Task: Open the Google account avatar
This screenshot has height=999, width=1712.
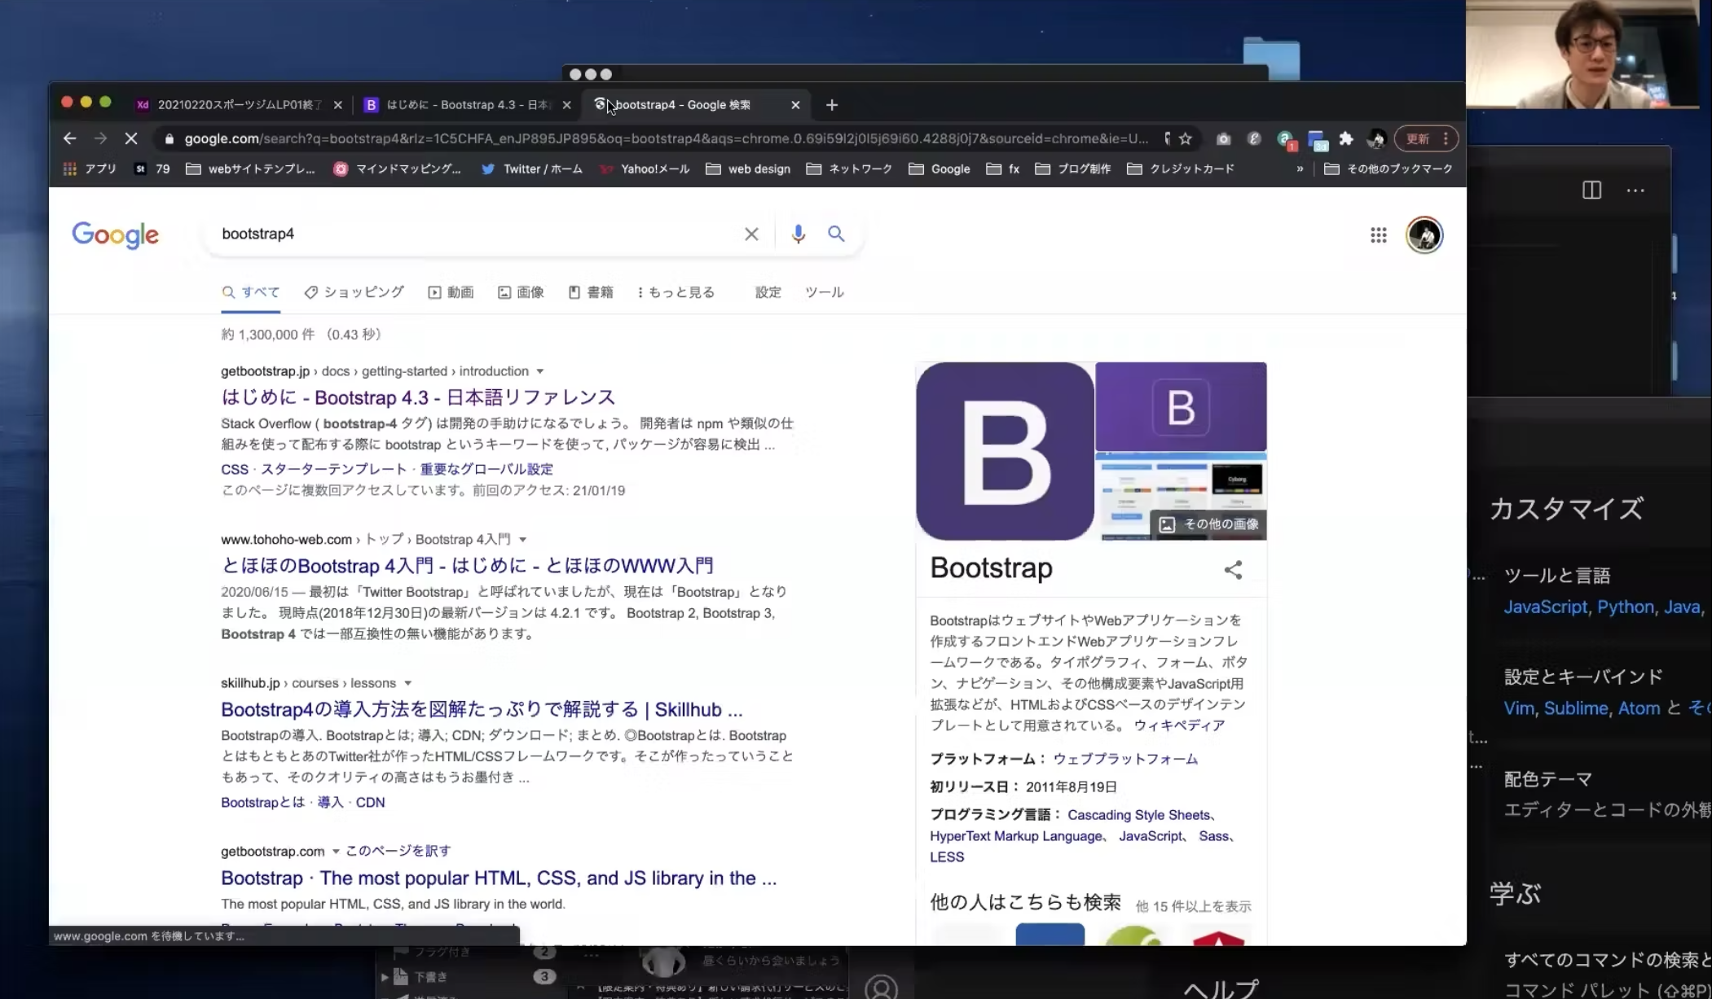Action: pos(1424,235)
